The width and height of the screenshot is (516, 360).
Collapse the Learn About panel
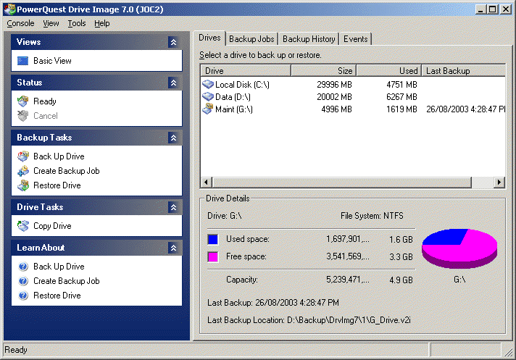[172, 248]
